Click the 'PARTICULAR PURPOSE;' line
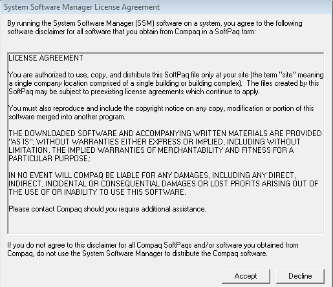 (49, 159)
